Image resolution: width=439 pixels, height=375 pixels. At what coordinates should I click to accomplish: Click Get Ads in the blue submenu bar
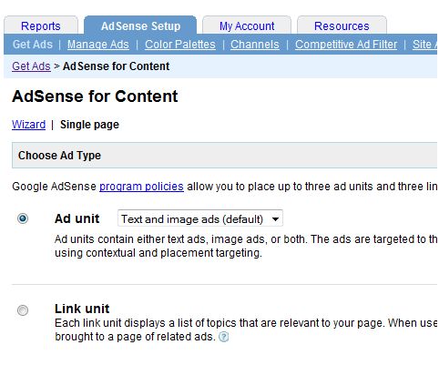(33, 45)
